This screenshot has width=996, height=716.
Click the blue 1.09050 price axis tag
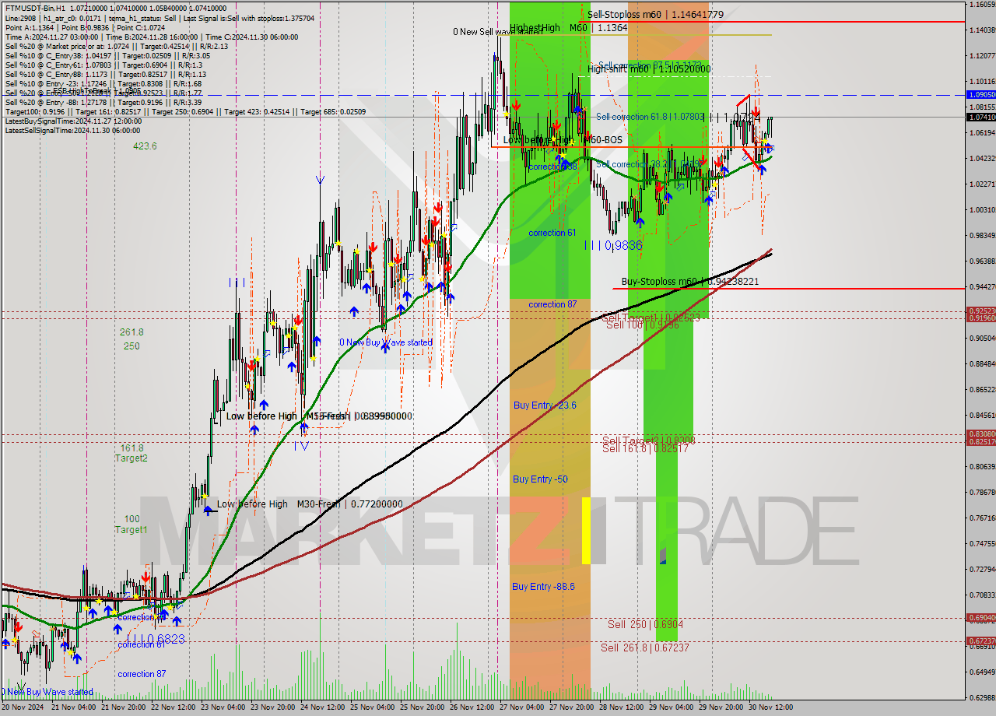tap(980, 94)
